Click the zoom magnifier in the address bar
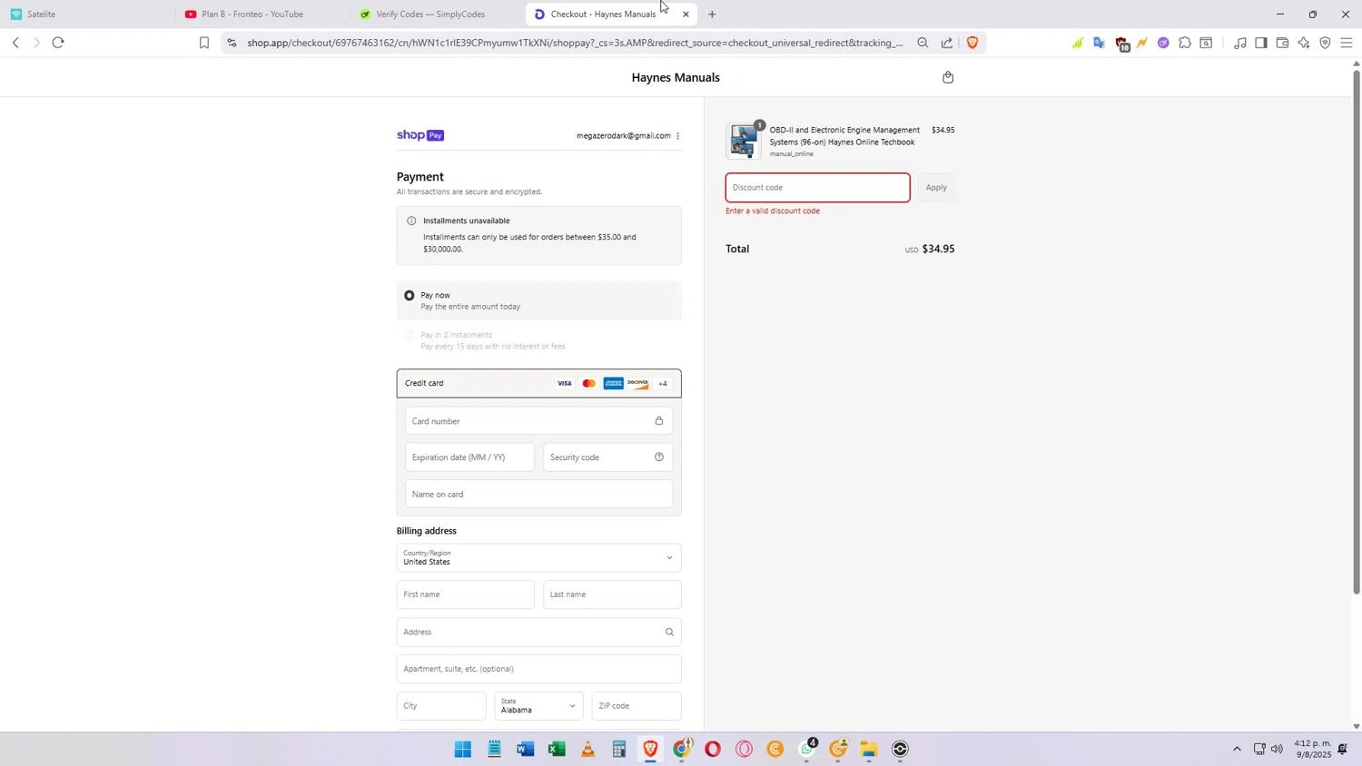 click(x=923, y=43)
